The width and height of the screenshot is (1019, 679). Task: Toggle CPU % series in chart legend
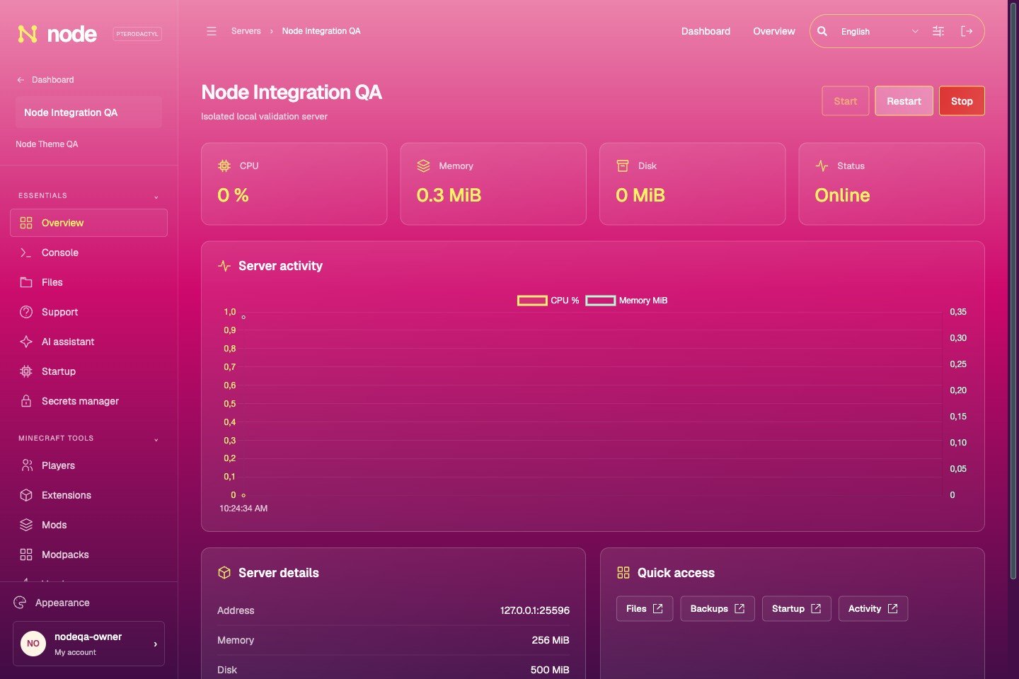[548, 301]
